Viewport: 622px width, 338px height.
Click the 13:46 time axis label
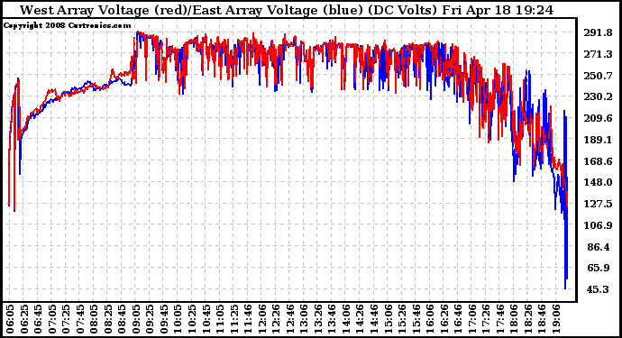pos(332,319)
